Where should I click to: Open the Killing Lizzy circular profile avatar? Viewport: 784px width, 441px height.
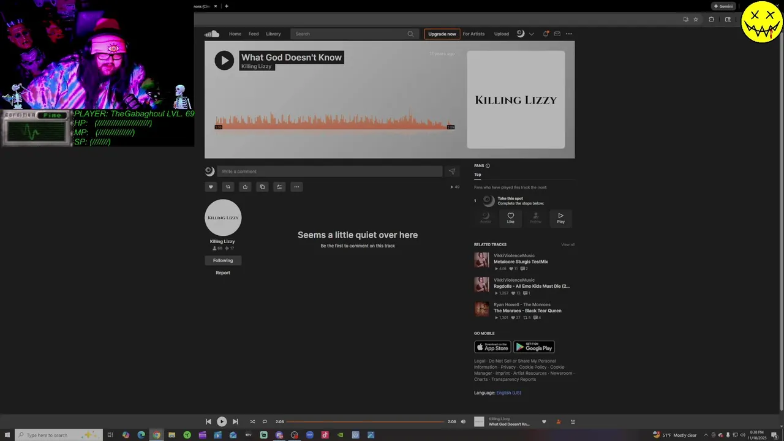pos(223,217)
